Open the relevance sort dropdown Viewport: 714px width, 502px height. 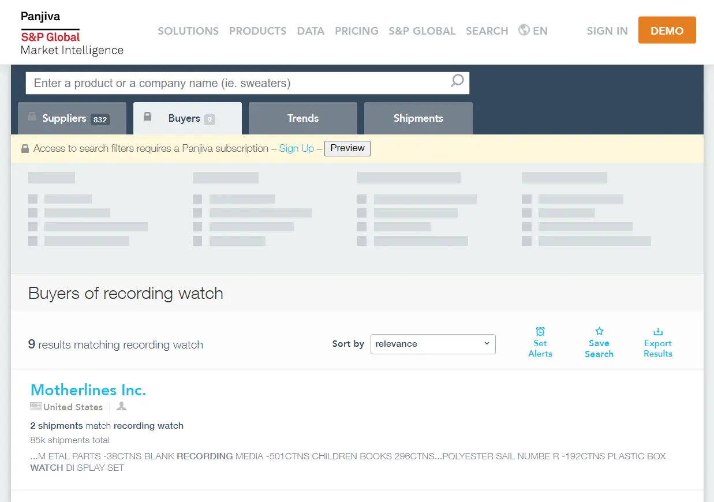tap(433, 343)
